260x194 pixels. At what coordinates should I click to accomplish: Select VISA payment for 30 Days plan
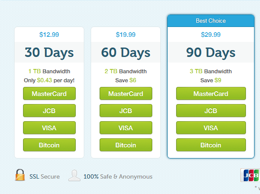pos(49,128)
